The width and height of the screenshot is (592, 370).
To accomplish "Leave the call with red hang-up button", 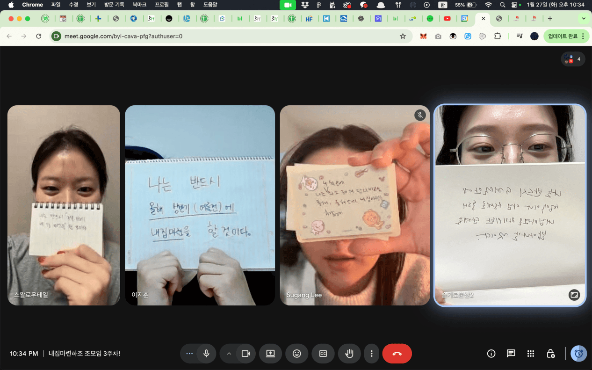I will click(x=397, y=354).
